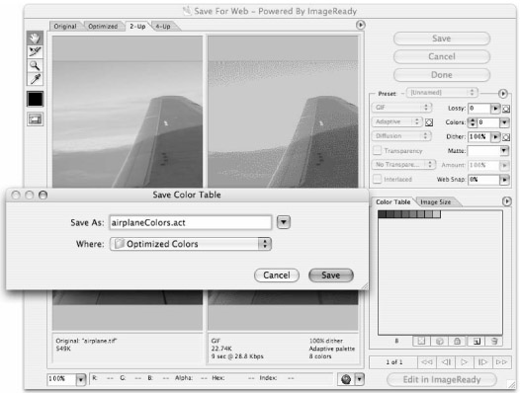Click the Toggle Slices Visibility icon
520x393 pixels.
pyautogui.click(x=35, y=119)
